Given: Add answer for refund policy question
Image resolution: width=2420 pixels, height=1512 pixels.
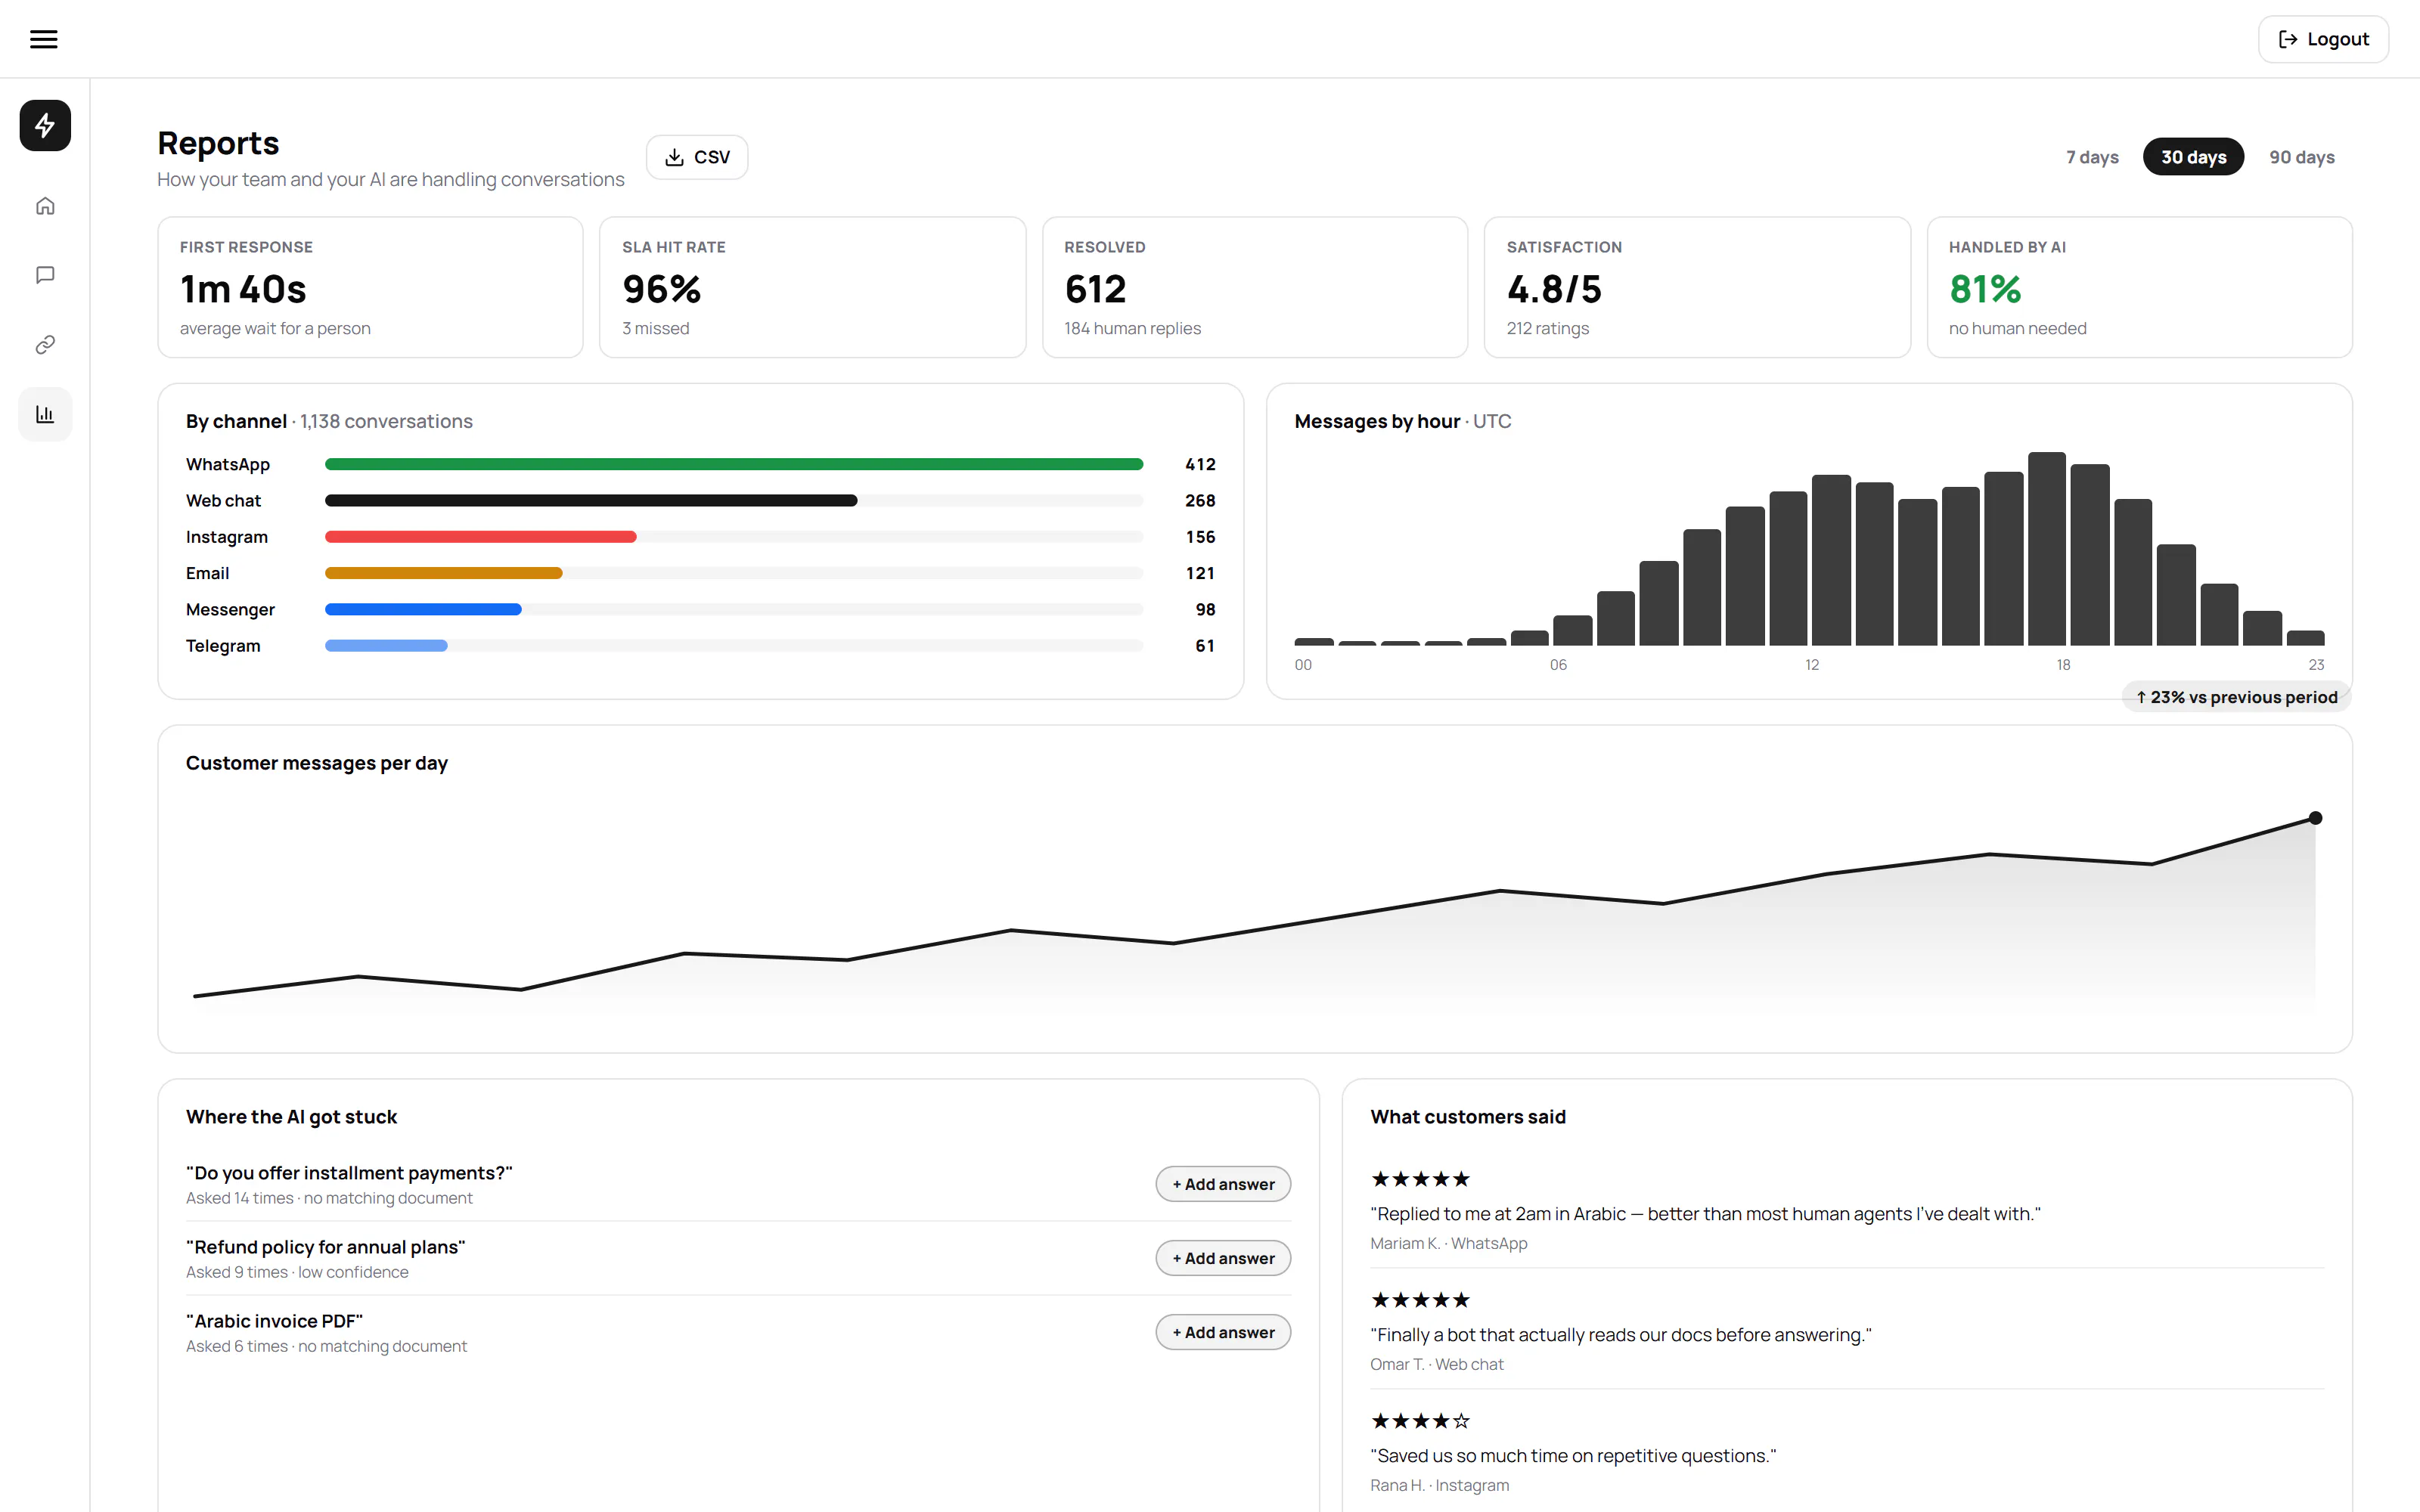Looking at the screenshot, I should point(1223,1258).
